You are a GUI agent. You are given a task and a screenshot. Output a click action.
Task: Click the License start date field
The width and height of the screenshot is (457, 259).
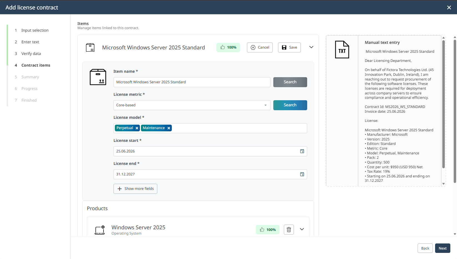coord(210,151)
